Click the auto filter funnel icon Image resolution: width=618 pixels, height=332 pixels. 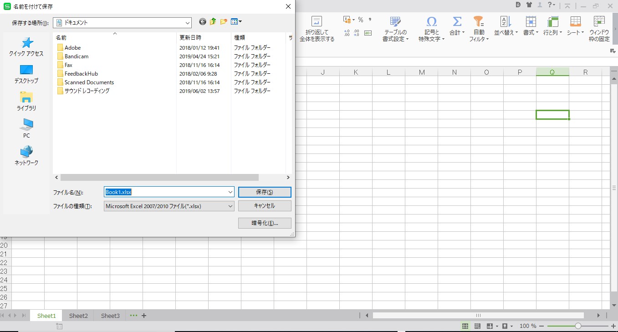point(478,22)
